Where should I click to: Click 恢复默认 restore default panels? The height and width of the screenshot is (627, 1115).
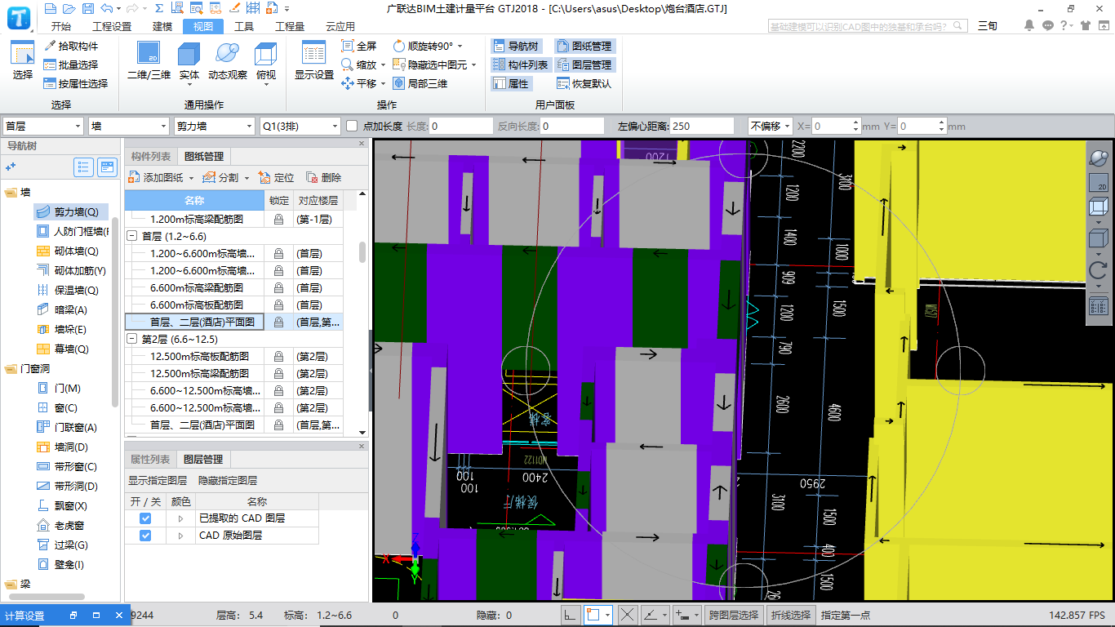coord(584,83)
